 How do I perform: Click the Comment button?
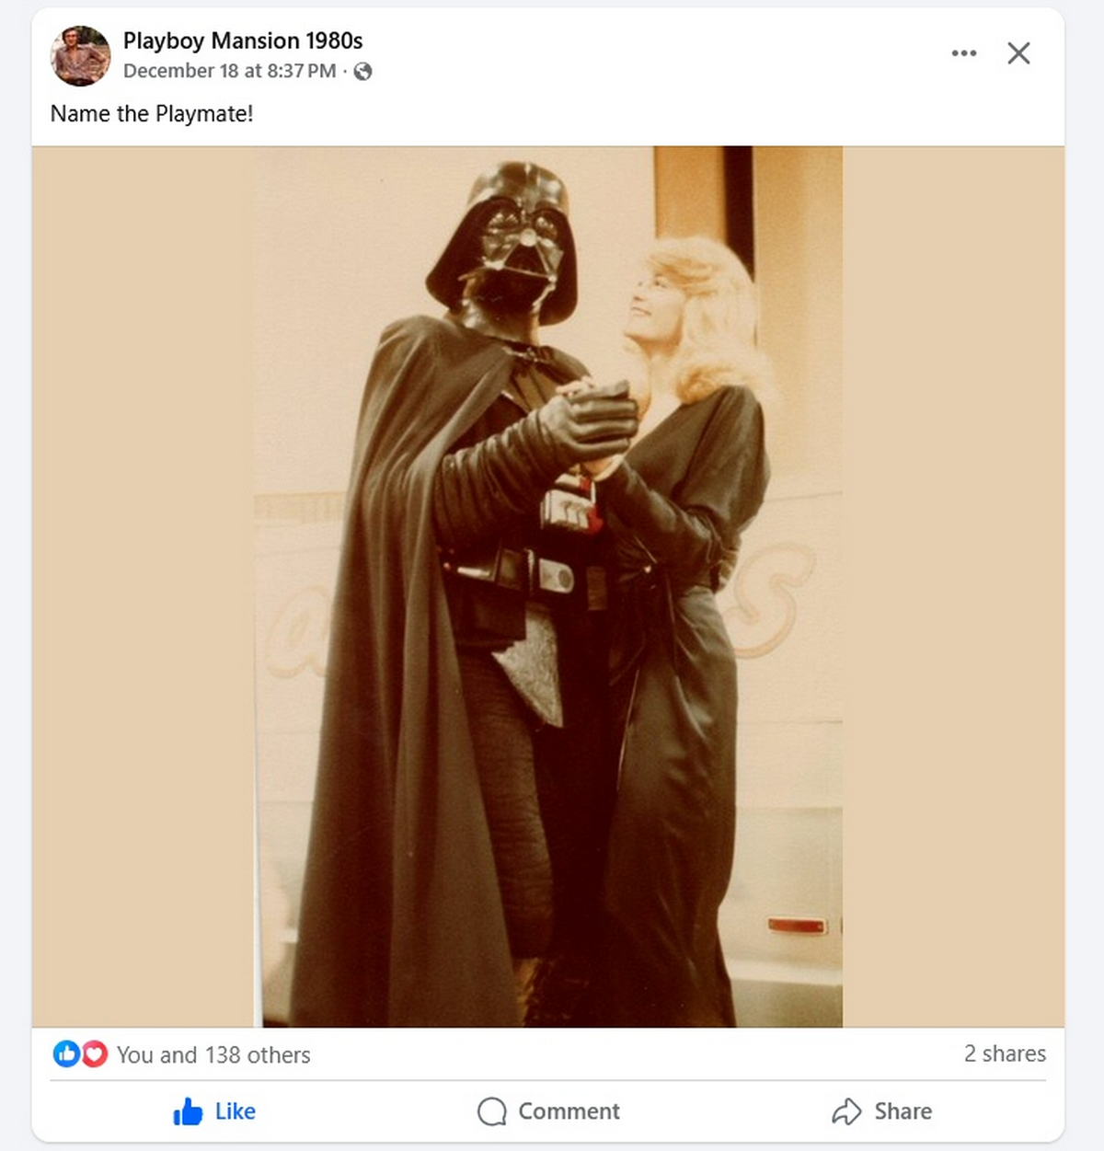coord(548,1111)
